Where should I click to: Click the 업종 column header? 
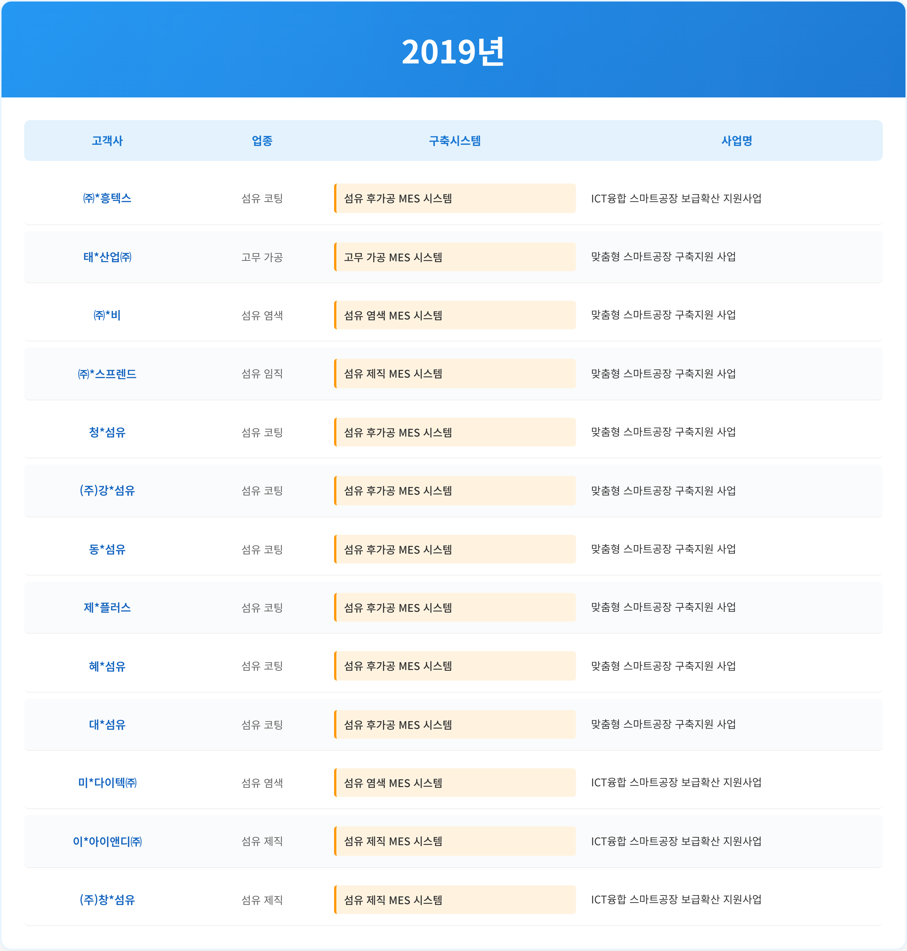pyautogui.click(x=262, y=140)
